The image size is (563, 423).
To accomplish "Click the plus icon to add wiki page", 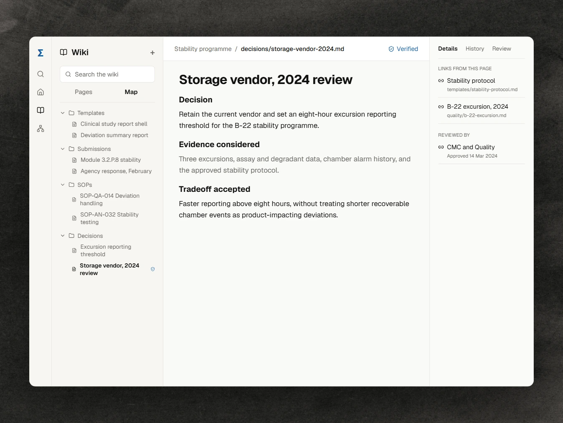I will (x=152, y=53).
